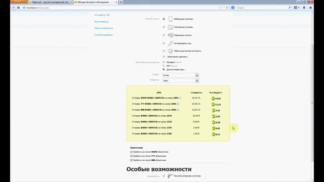Click SMS row for number 1635

pos(152,122)
